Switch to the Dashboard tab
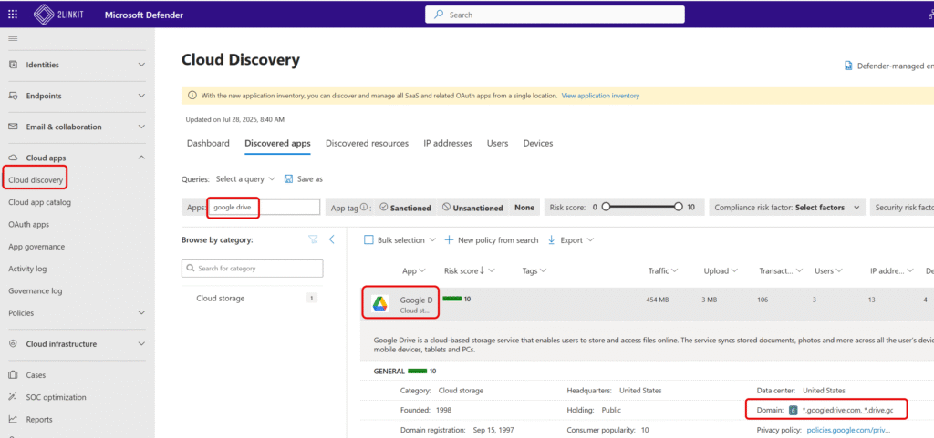This screenshot has height=438, width=934. tap(208, 143)
